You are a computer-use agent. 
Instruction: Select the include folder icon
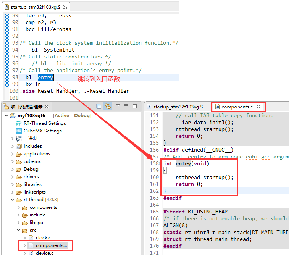[25, 215]
